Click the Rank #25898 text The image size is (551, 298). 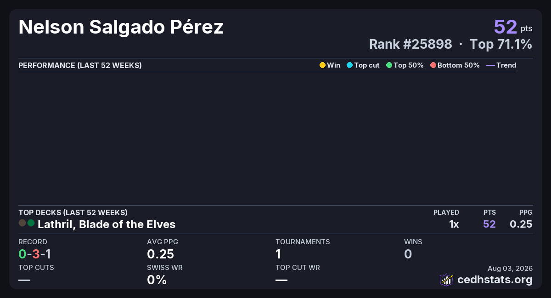410,44
